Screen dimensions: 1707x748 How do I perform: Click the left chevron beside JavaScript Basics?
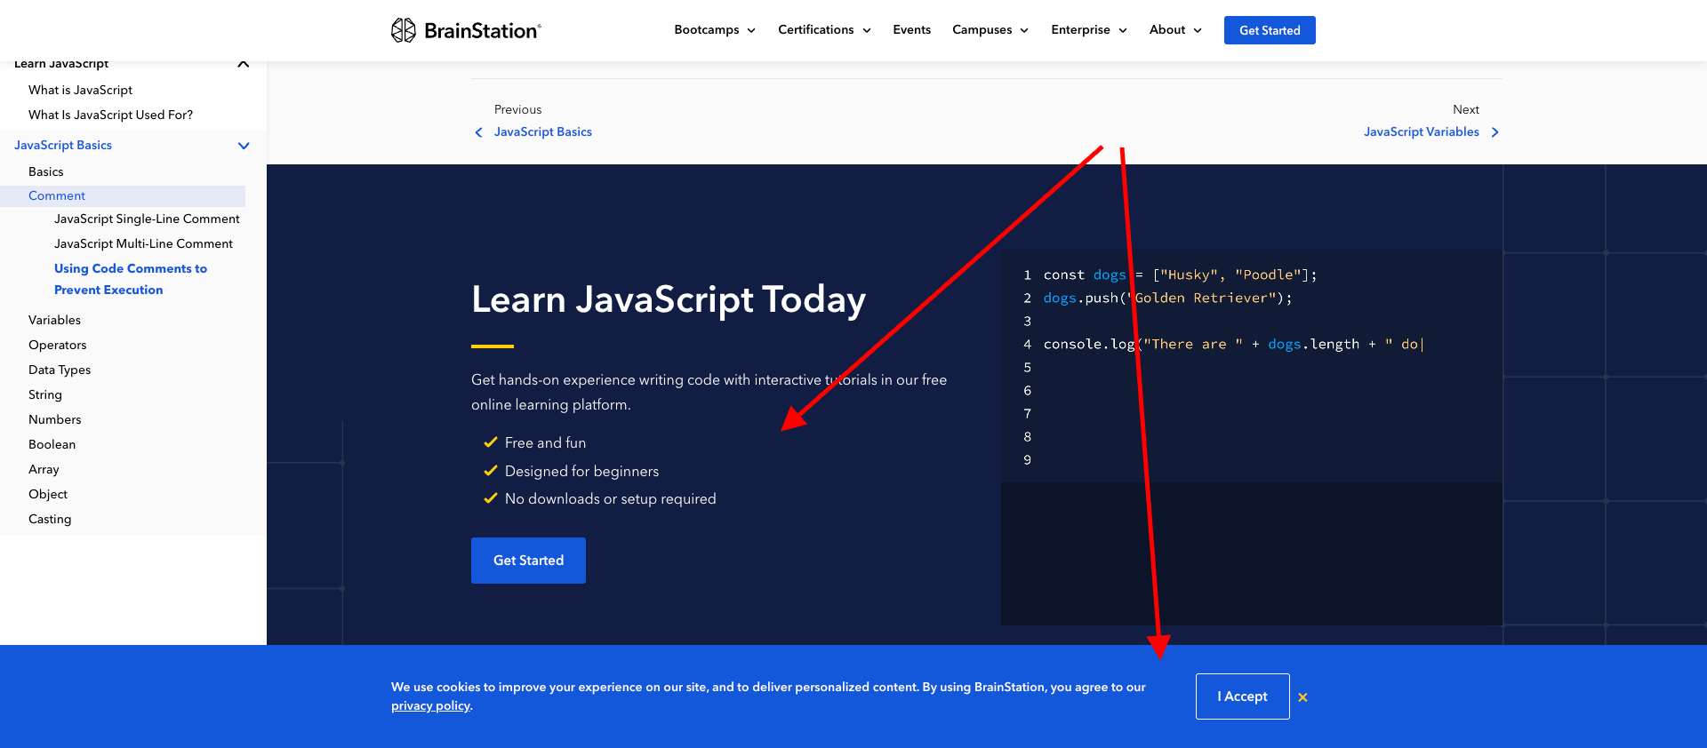pos(478,132)
